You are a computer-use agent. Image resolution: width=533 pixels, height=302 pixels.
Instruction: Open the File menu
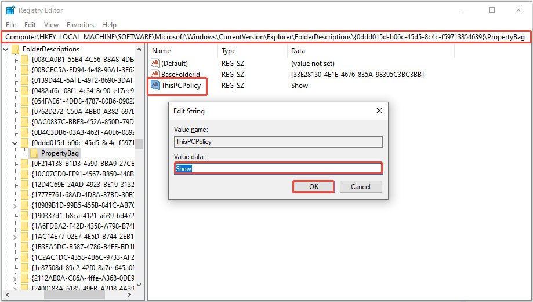(x=11, y=25)
